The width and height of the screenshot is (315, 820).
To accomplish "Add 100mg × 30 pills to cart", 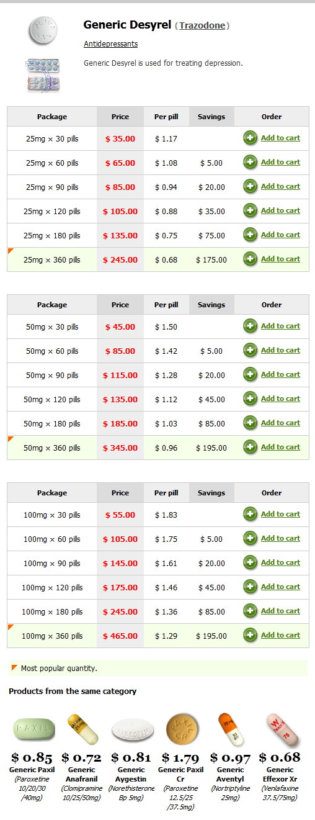I will (280, 514).
